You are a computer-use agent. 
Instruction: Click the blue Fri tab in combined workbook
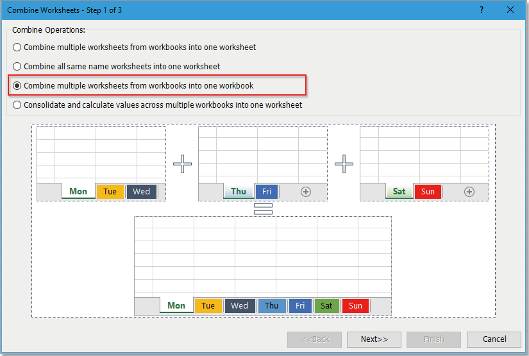point(300,306)
